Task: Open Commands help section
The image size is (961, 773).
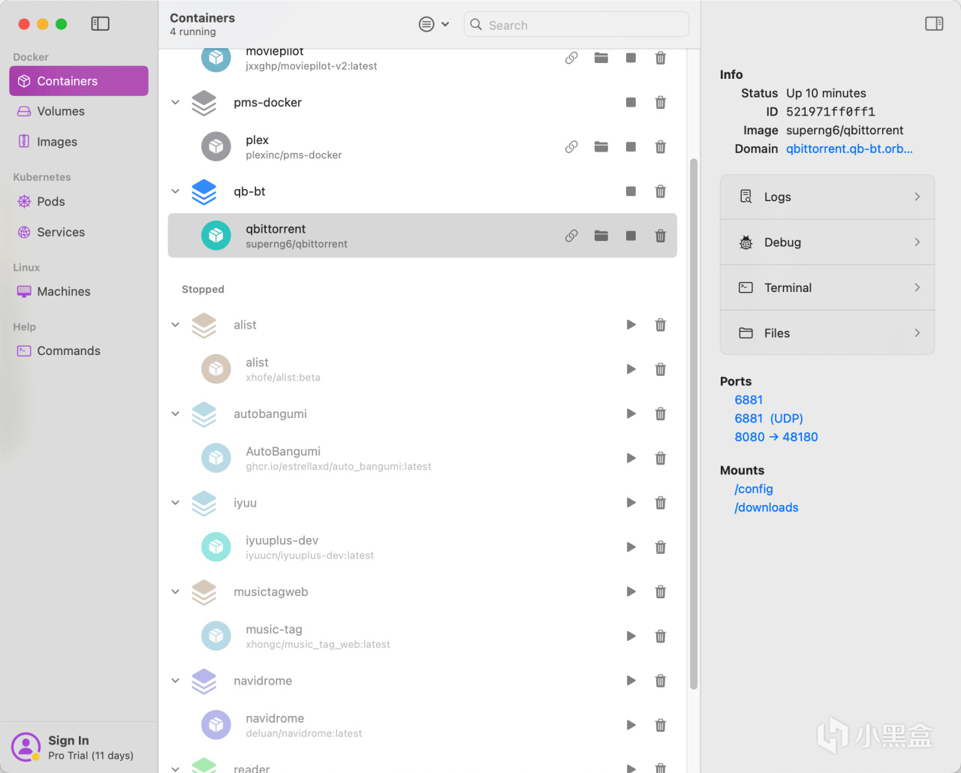Action: [79, 350]
